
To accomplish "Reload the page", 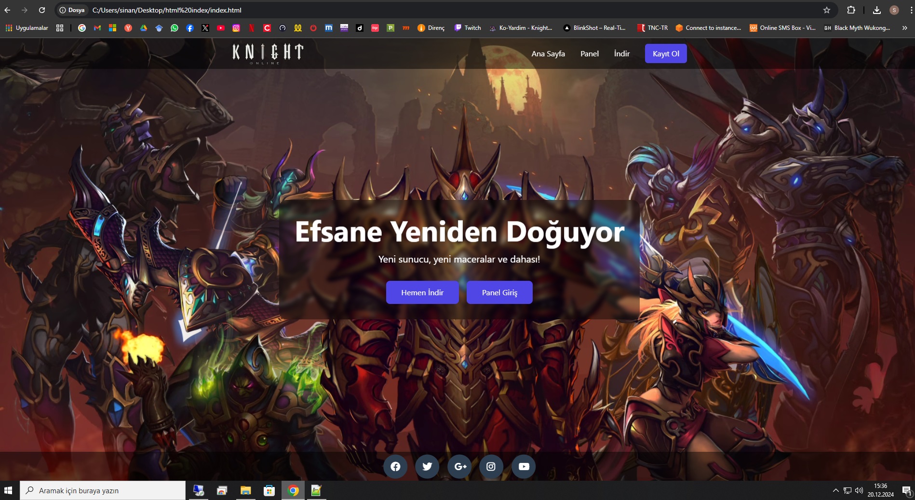I will click(42, 10).
